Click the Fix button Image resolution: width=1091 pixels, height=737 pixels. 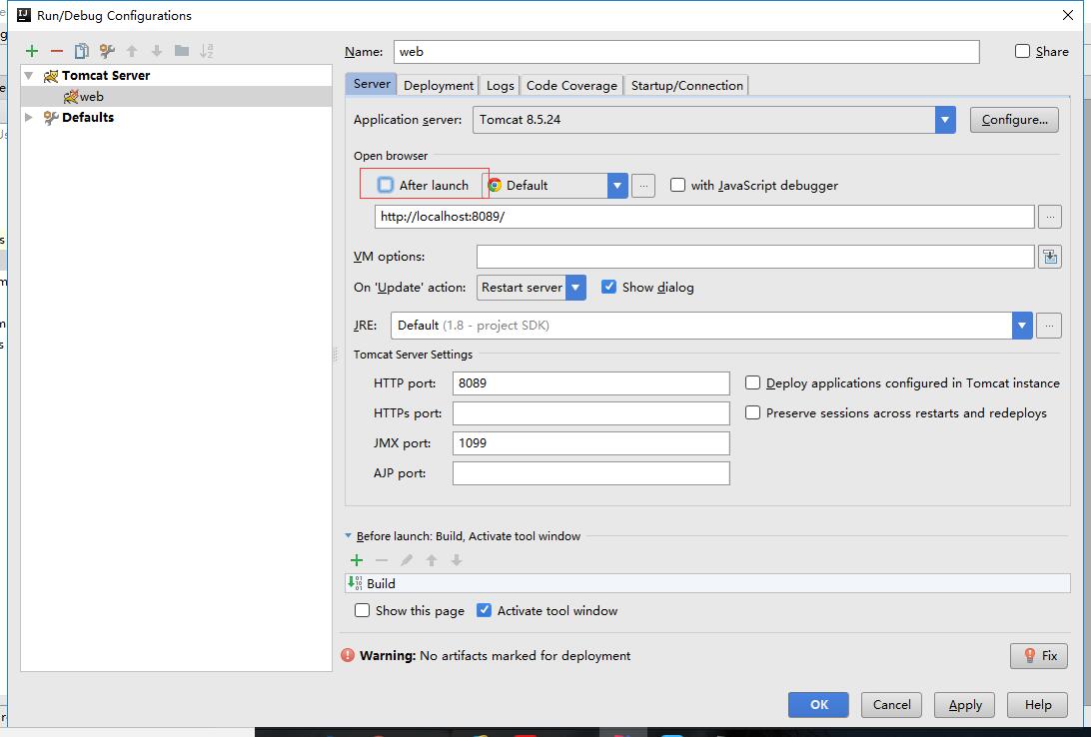[1039, 656]
